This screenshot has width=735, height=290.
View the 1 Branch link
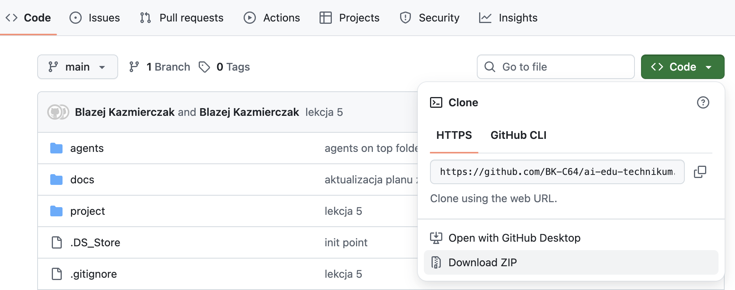160,67
